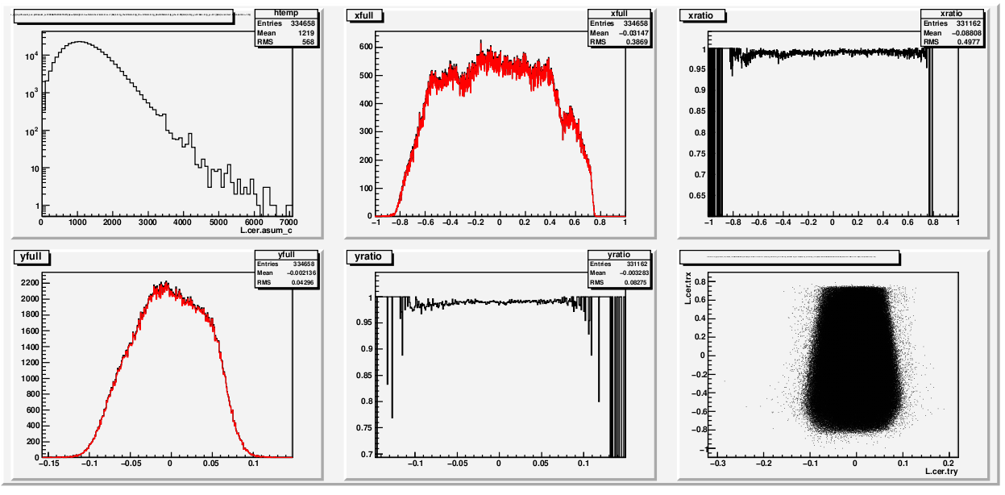Select the xfull pad title box
Viewport: 1005px width, 495px height.
[364, 15]
